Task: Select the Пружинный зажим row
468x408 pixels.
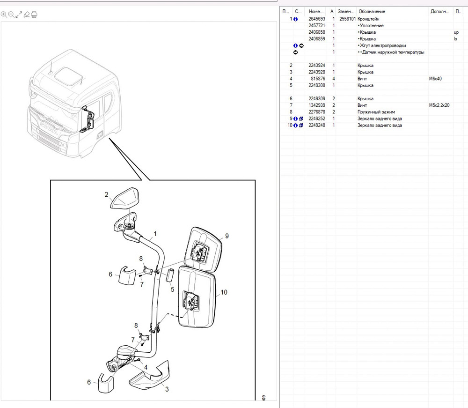Action: 376,112
